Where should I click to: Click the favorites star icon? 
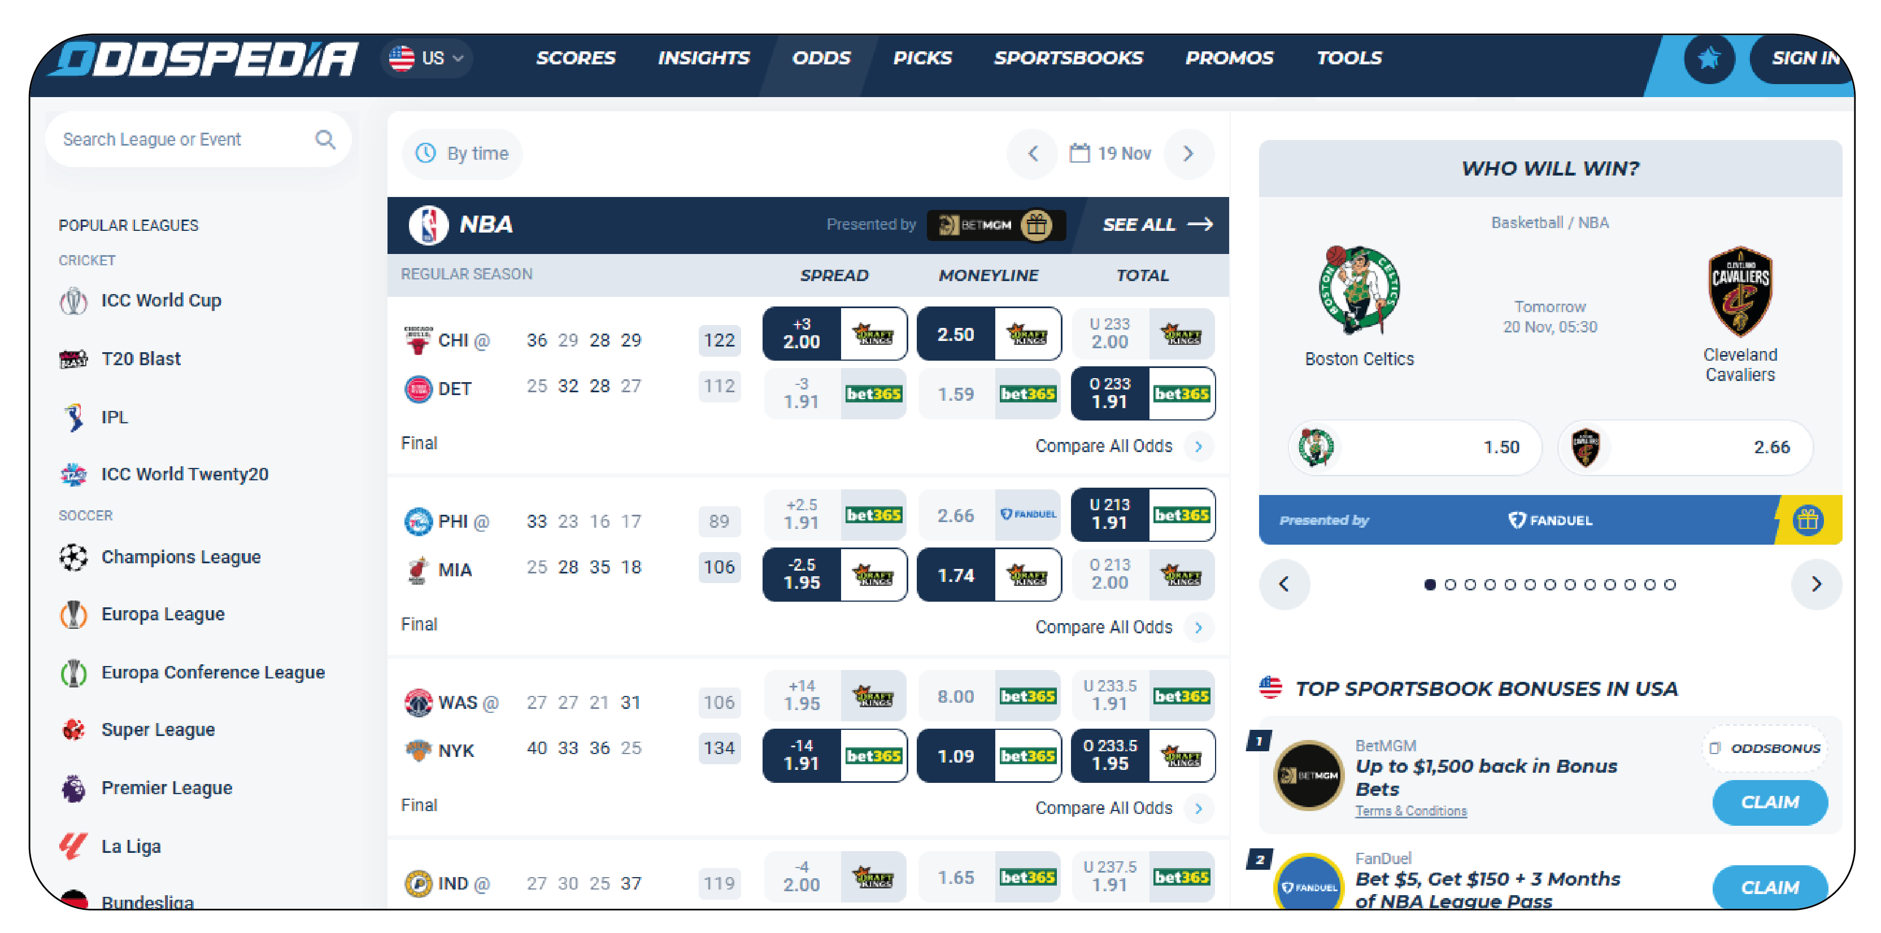1709,58
